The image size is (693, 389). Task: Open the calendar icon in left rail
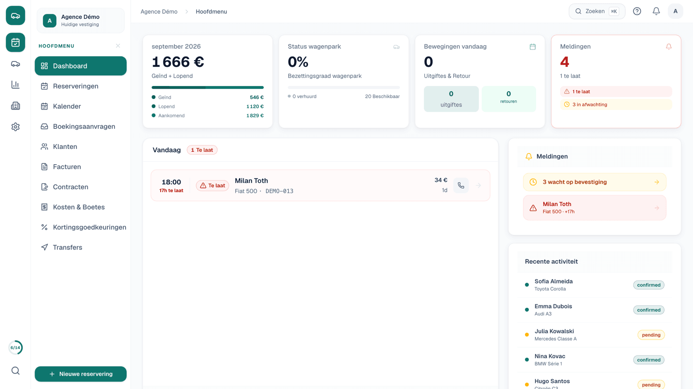[x=15, y=42]
